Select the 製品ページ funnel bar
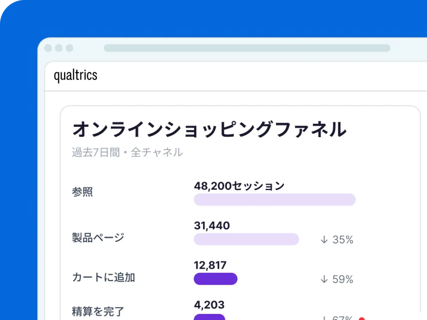Viewport: 427px width, 320px height. point(247,239)
